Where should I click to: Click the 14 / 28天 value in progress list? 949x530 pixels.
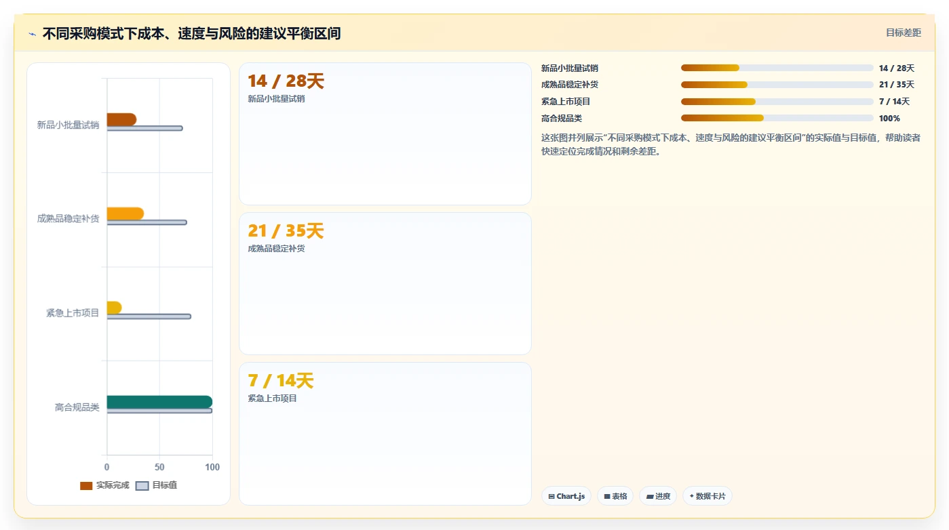[x=897, y=68]
